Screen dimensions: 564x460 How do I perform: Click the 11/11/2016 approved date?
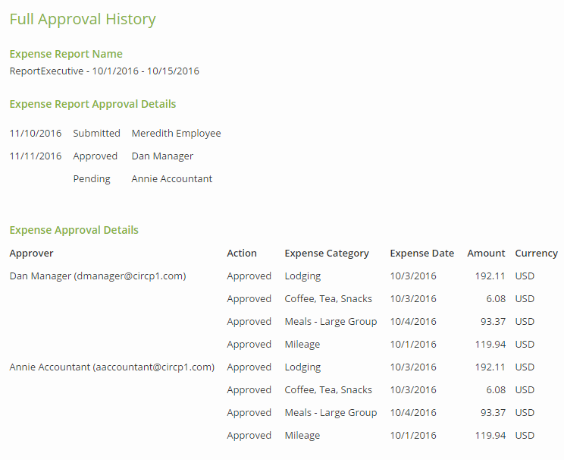tap(36, 156)
